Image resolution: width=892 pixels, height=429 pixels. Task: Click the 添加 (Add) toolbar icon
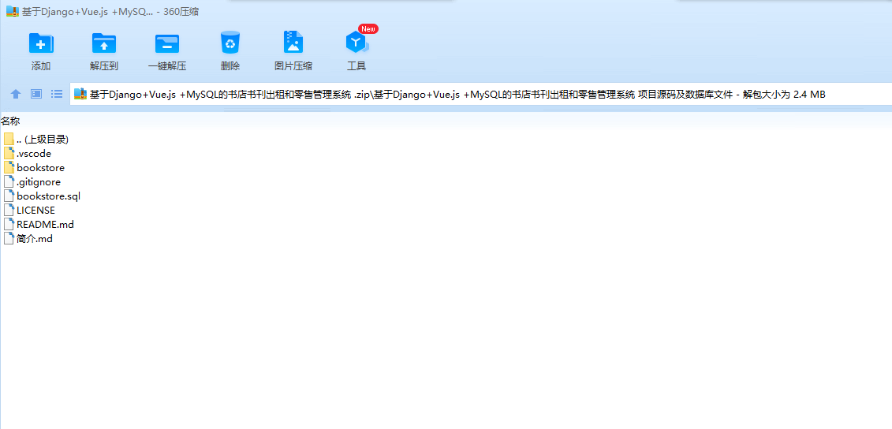pyautogui.click(x=41, y=43)
